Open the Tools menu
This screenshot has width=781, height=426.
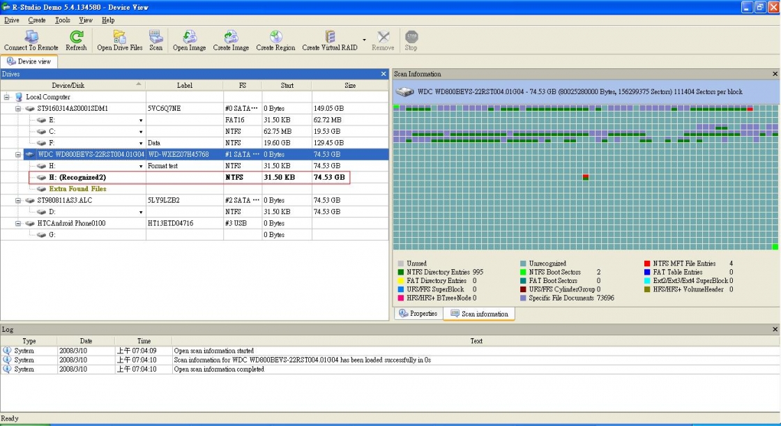tap(62, 20)
